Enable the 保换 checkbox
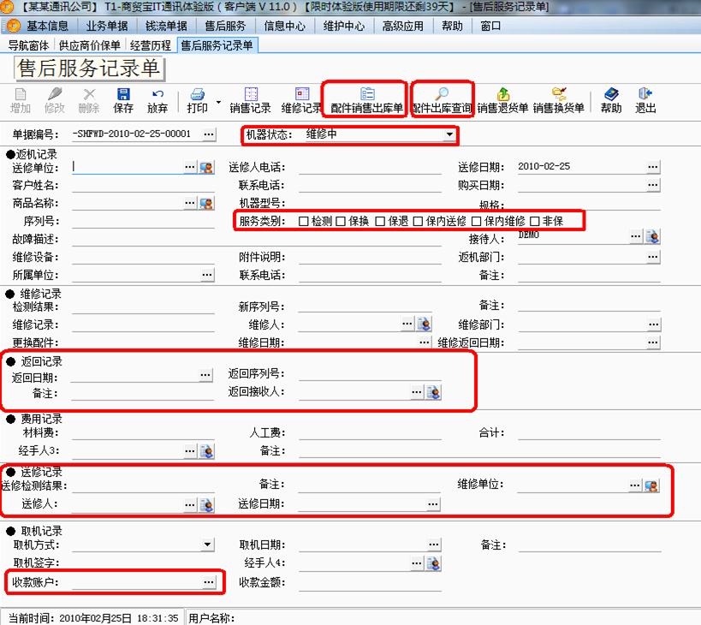 [x=341, y=222]
